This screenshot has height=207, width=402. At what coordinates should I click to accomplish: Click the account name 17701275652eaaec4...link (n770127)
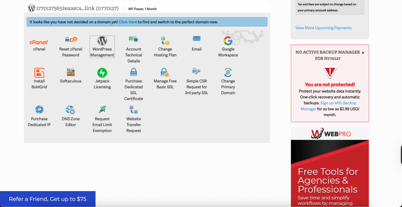(77, 9)
